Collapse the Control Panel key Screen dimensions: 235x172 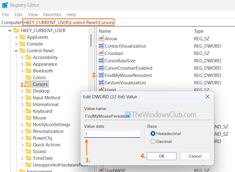pos(16,51)
